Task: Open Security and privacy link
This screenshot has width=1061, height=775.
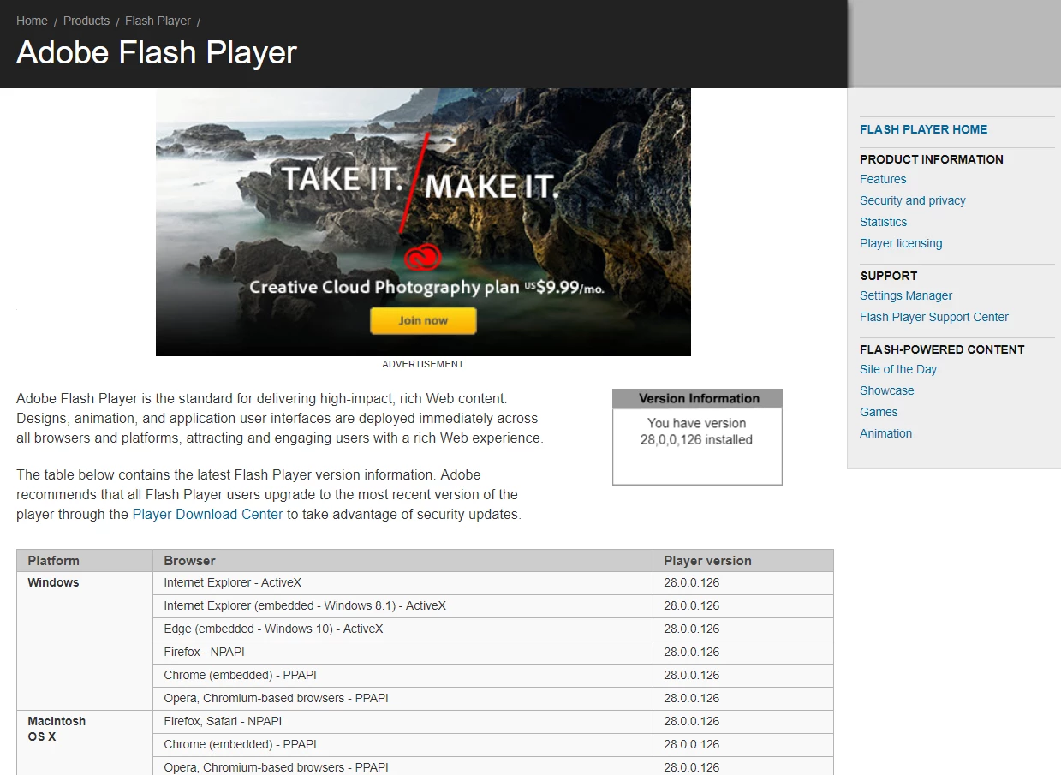Action: click(x=913, y=200)
